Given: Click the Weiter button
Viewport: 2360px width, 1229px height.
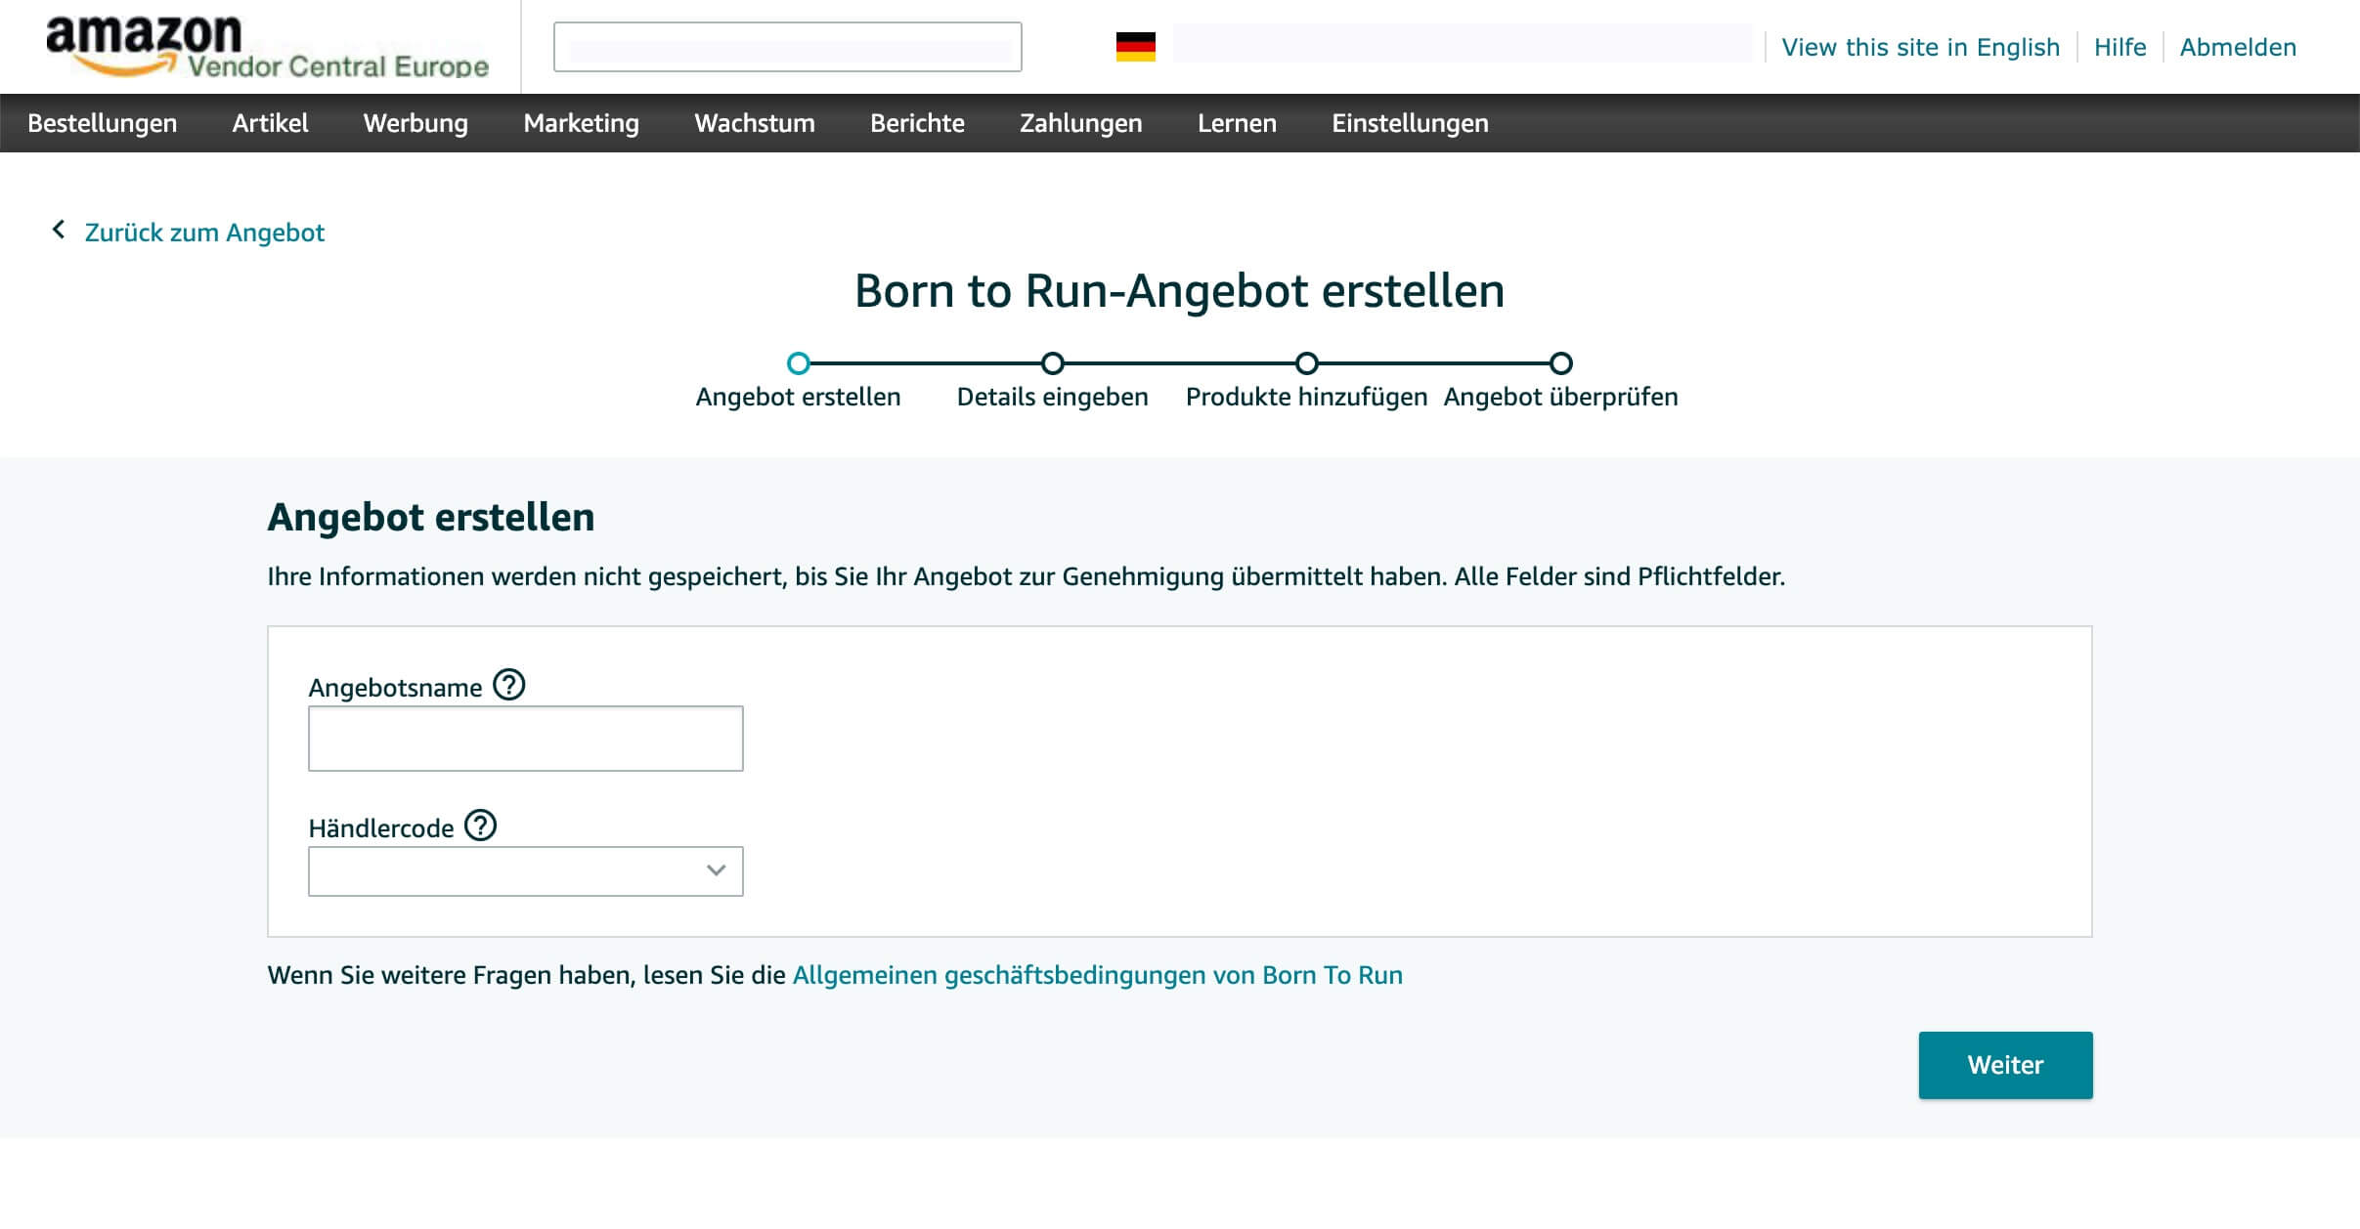Looking at the screenshot, I should point(2005,1065).
